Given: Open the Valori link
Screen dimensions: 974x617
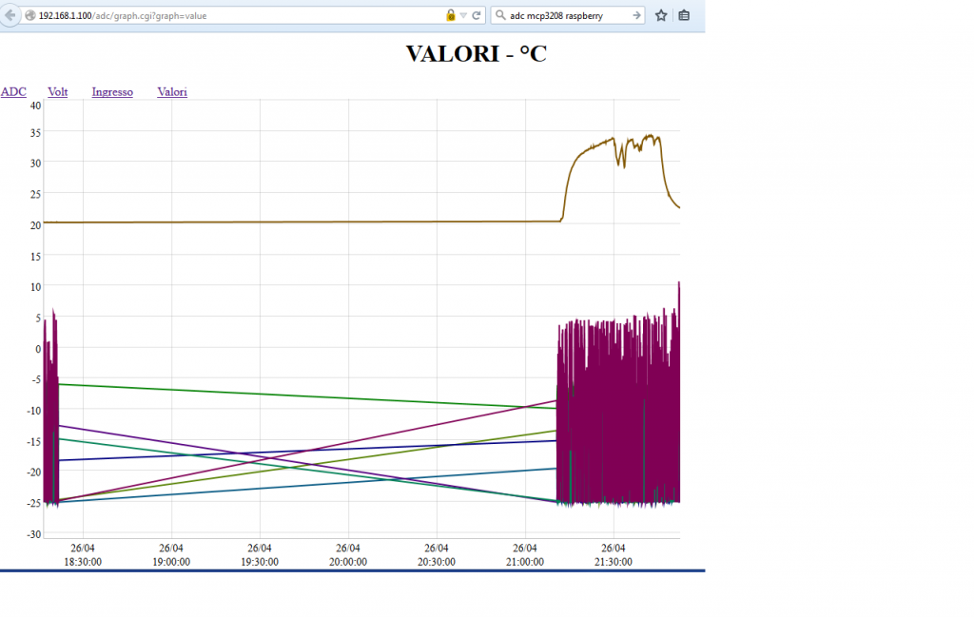Looking at the screenshot, I should click(171, 91).
